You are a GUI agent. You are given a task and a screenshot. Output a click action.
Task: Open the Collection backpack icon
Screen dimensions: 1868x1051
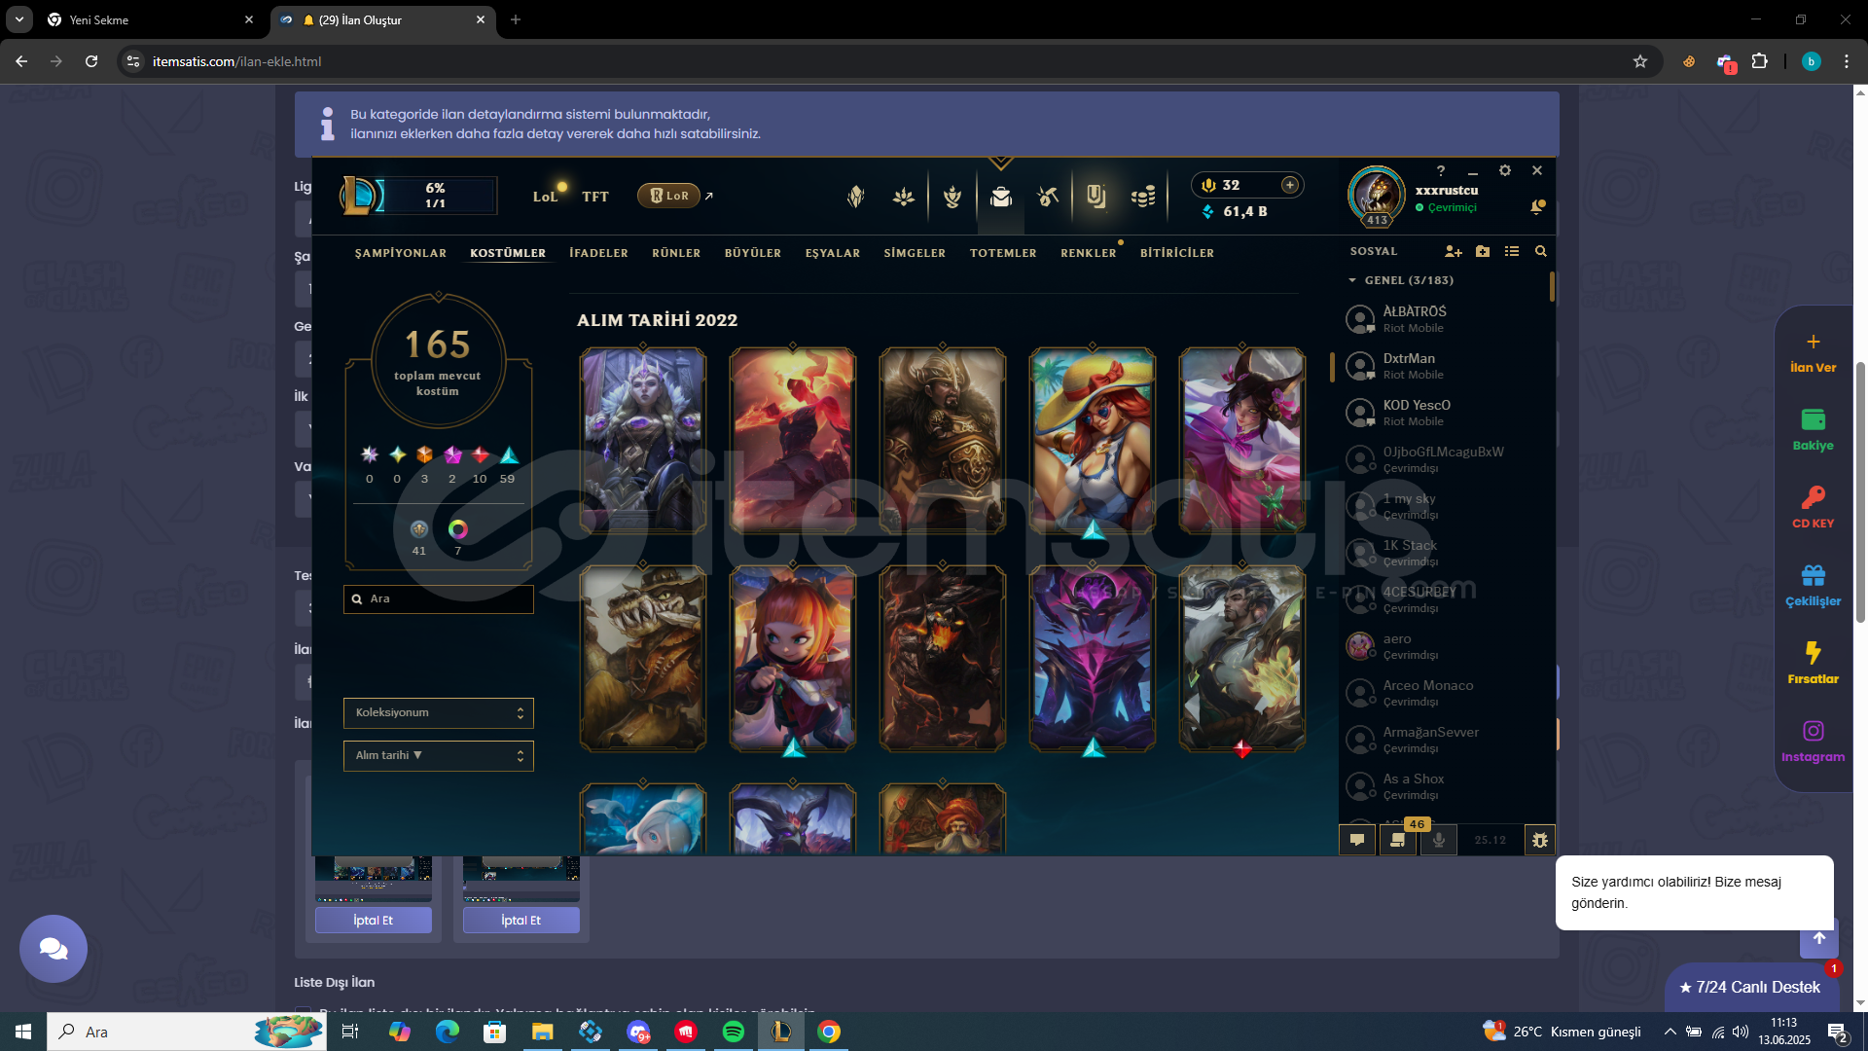click(1000, 197)
